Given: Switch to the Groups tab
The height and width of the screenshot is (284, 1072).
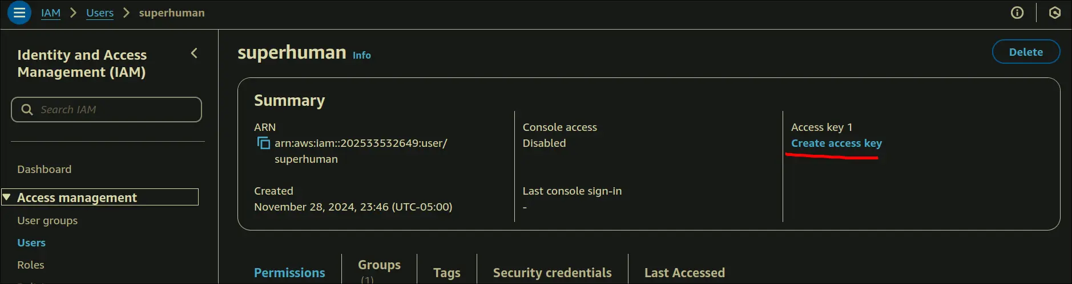Looking at the screenshot, I should coord(379,265).
